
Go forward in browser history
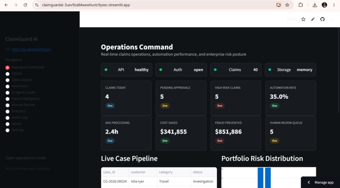(16, 5)
